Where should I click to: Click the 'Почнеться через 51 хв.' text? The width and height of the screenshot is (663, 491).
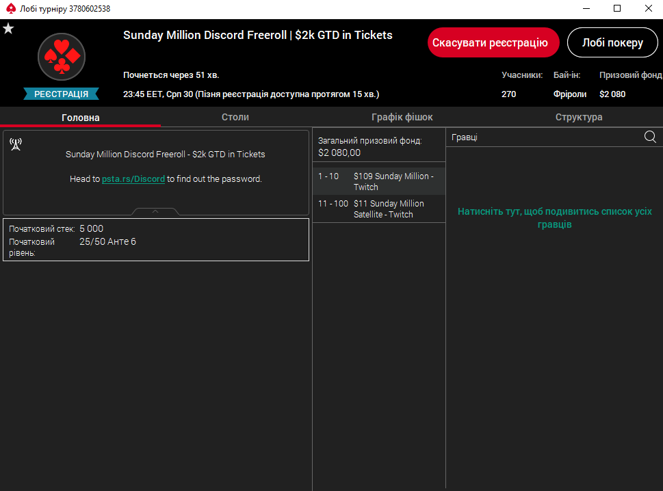(171, 75)
